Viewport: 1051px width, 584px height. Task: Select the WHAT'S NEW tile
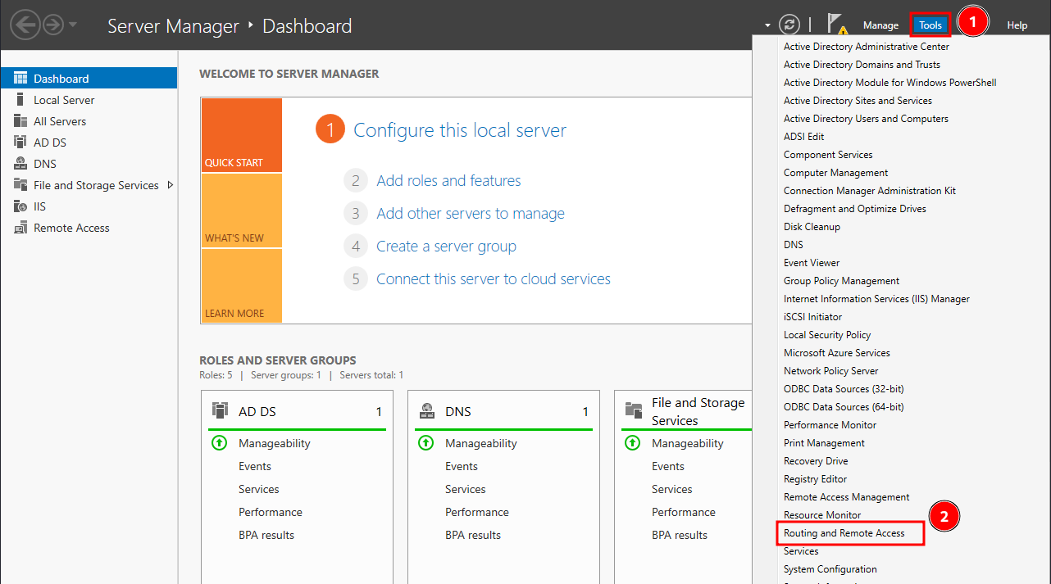click(x=241, y=211)
